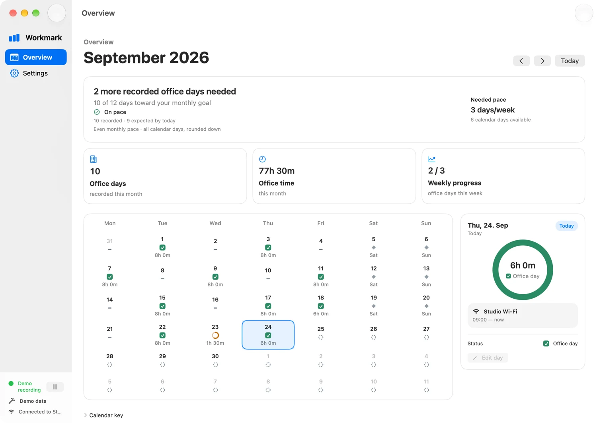Click the pencil icon on Edit day
The width and height of the screenshot is (597, 423).
[475, 358]
